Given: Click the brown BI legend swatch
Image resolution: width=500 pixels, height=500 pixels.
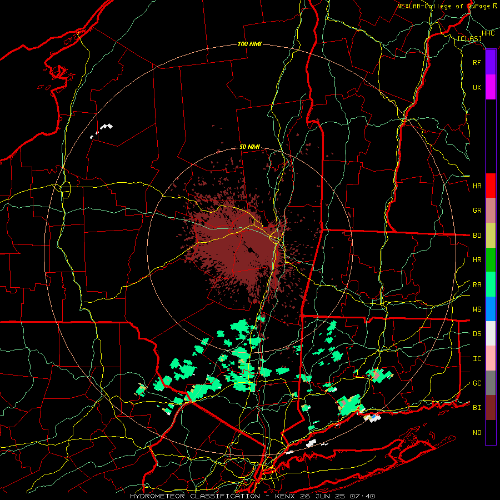Looking at the screenshot, I should [x=491, y=408].
